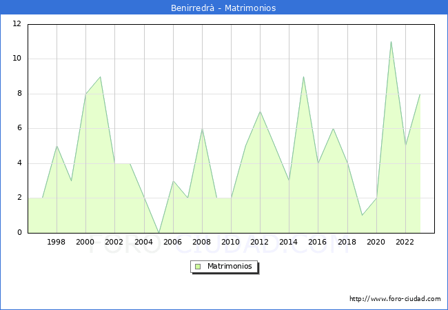
Task: Click the Benirredrà - Matrimonios chart title
Action: coord(223,8)
